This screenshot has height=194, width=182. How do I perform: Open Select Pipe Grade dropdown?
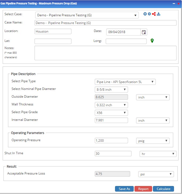tap(111, 113)
